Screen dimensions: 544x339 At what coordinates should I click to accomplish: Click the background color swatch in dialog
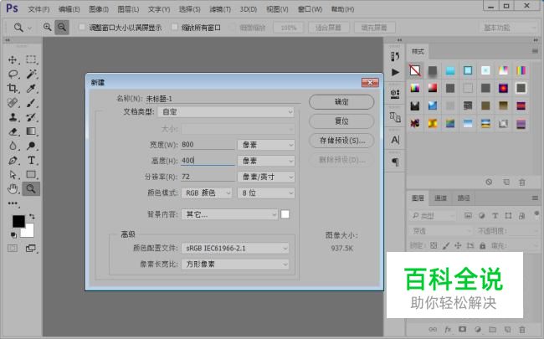pos(285,214)
